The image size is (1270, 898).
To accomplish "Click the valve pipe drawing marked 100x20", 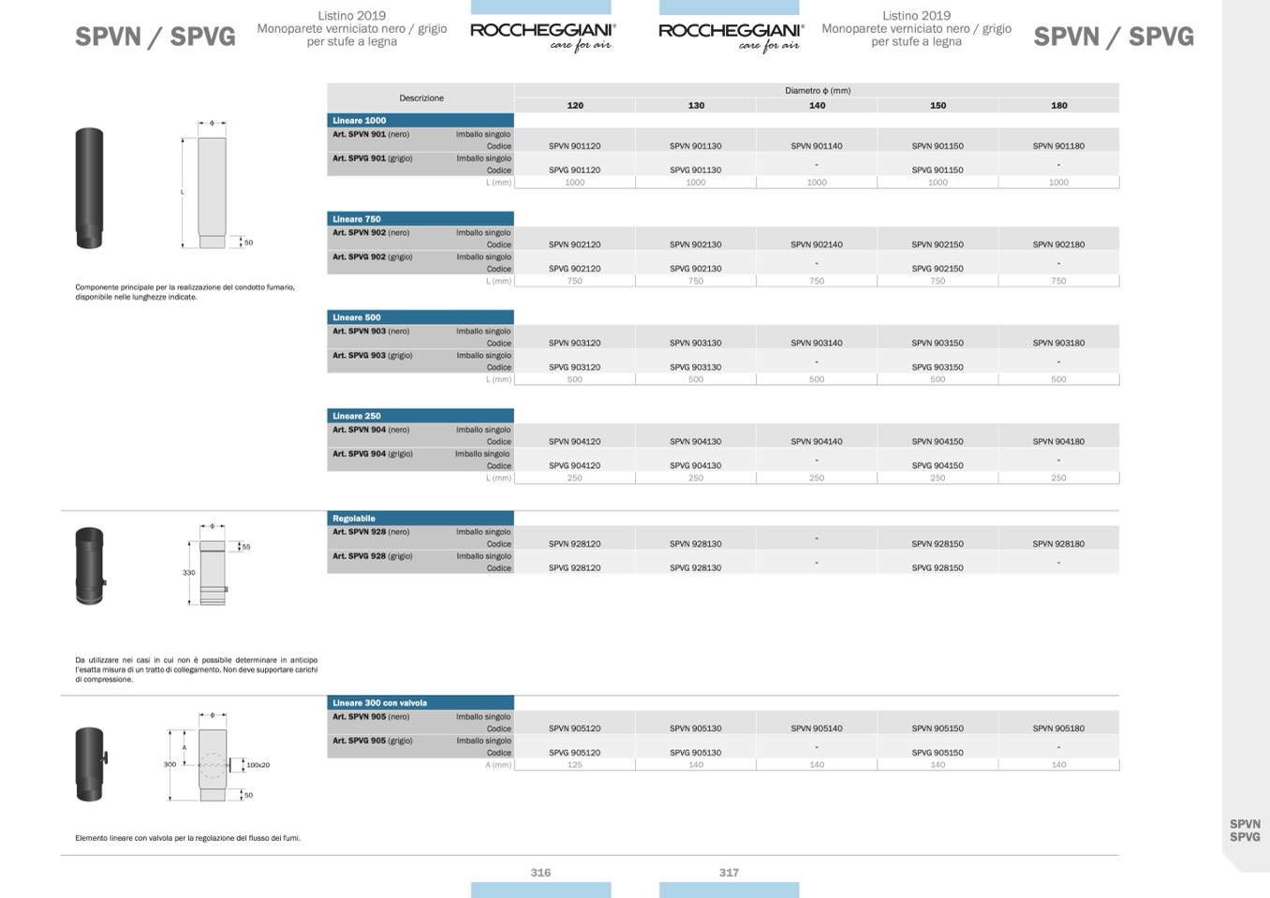I will point(213,763).
